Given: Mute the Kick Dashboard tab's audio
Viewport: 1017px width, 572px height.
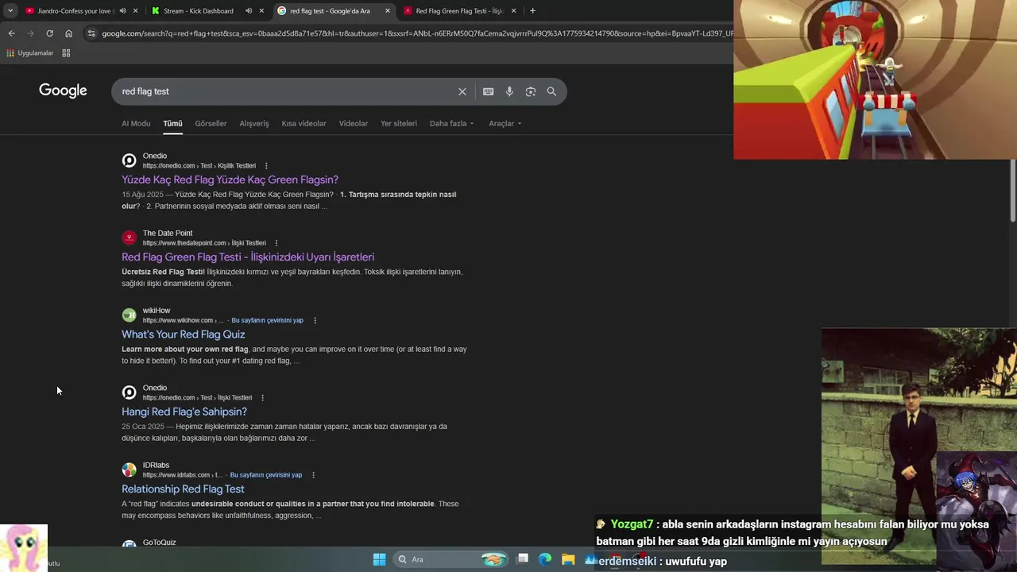Looking at the screenshot, I should click(x=248, y=11).
